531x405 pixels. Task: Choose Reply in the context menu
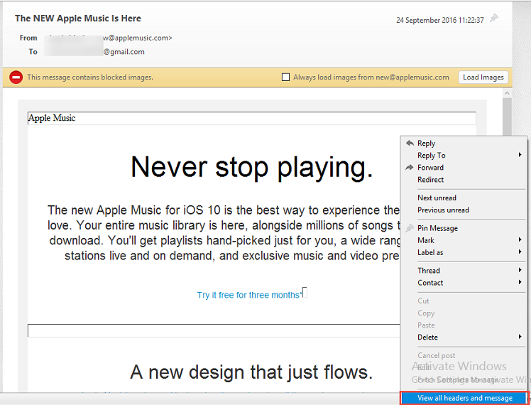[464, 143]
